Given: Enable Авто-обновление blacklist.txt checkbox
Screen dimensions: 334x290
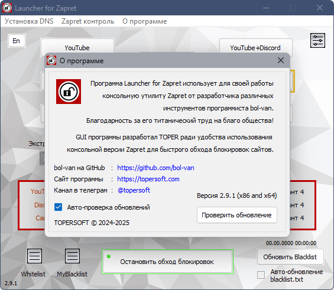Looking at the screenshot, I should (x=261, y=275).
